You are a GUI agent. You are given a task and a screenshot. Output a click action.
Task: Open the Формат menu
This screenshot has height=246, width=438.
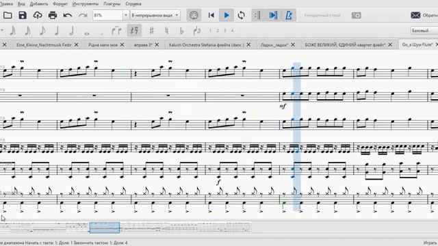pyautogui.click(x=60, y=4)
